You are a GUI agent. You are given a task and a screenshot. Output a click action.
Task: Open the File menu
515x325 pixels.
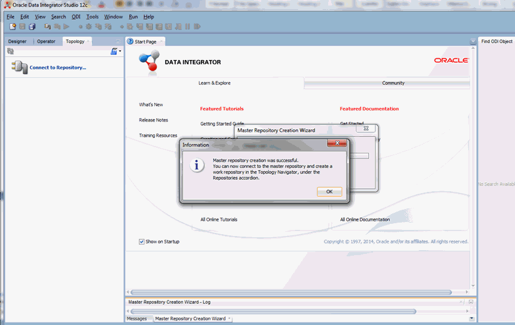point(10,17)
